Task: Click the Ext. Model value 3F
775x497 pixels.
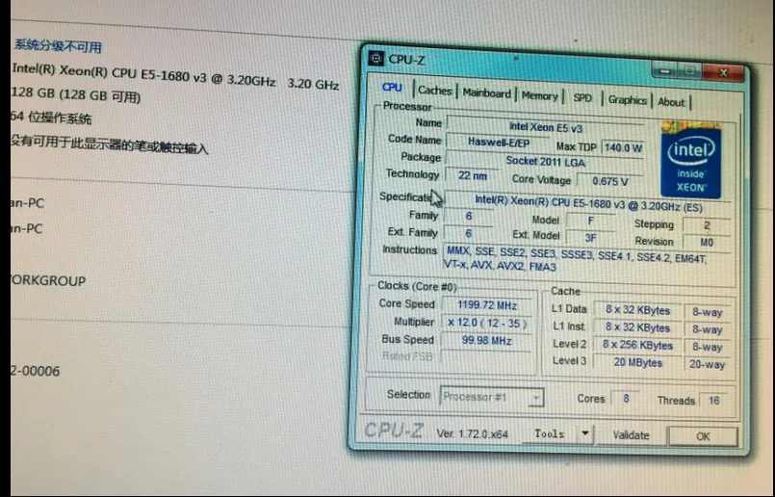Action: point(590,238)
